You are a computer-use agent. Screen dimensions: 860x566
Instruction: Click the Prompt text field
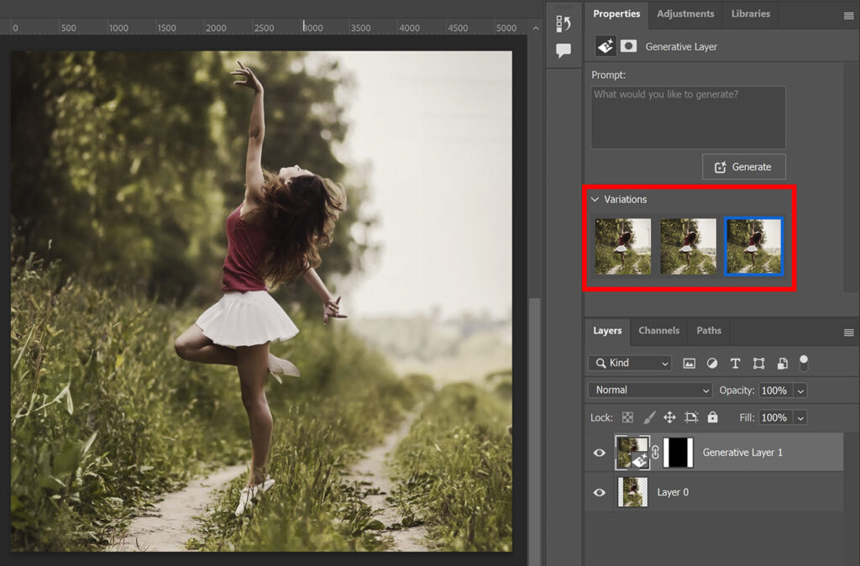pos(689,118)
